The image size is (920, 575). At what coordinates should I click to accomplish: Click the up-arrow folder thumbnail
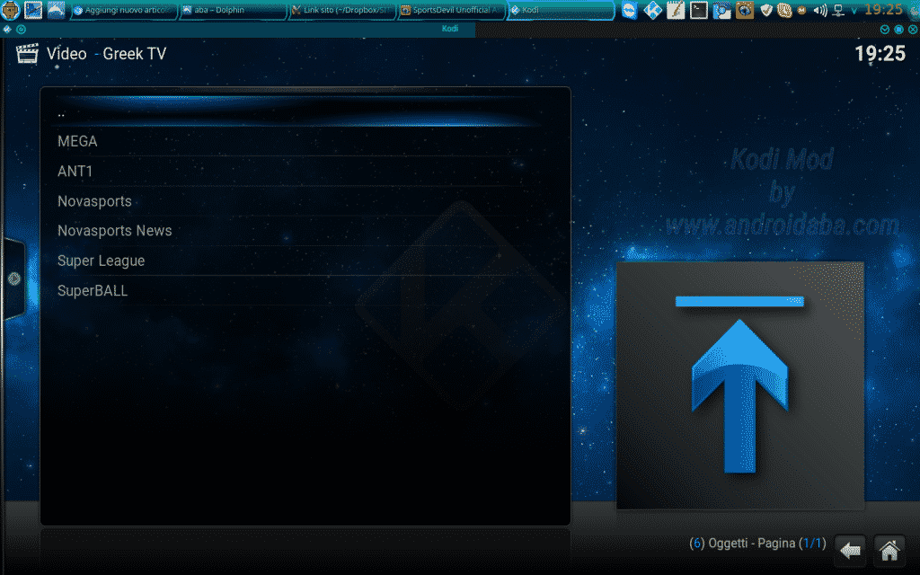pyautogui.click(x=740, y=385)
